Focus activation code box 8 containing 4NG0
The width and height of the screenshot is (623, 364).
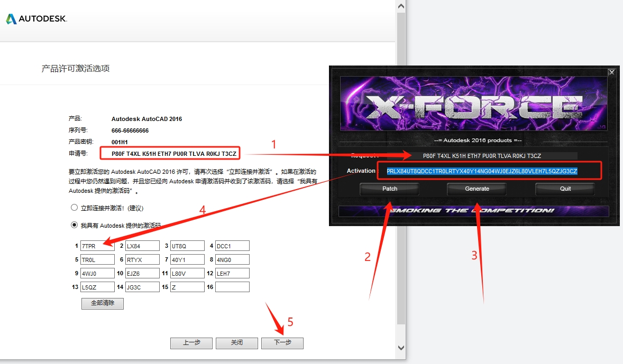click(x=232, y=259)
